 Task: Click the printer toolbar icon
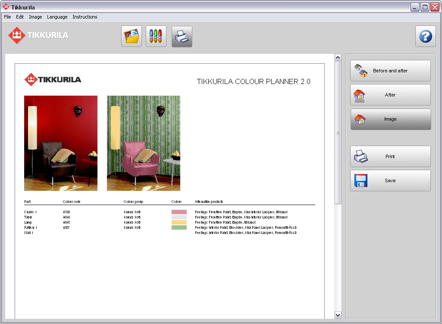click(x=182, y=36)
